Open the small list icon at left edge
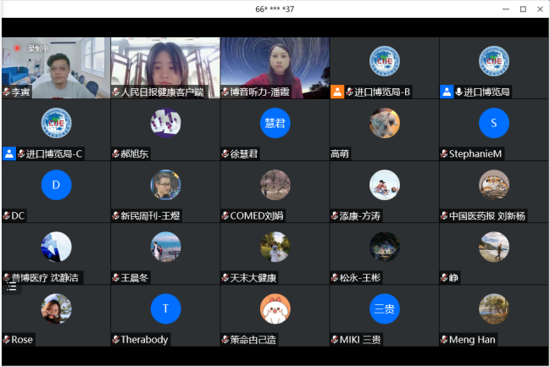This screenshot has width=550, height=367. [12, 288]
